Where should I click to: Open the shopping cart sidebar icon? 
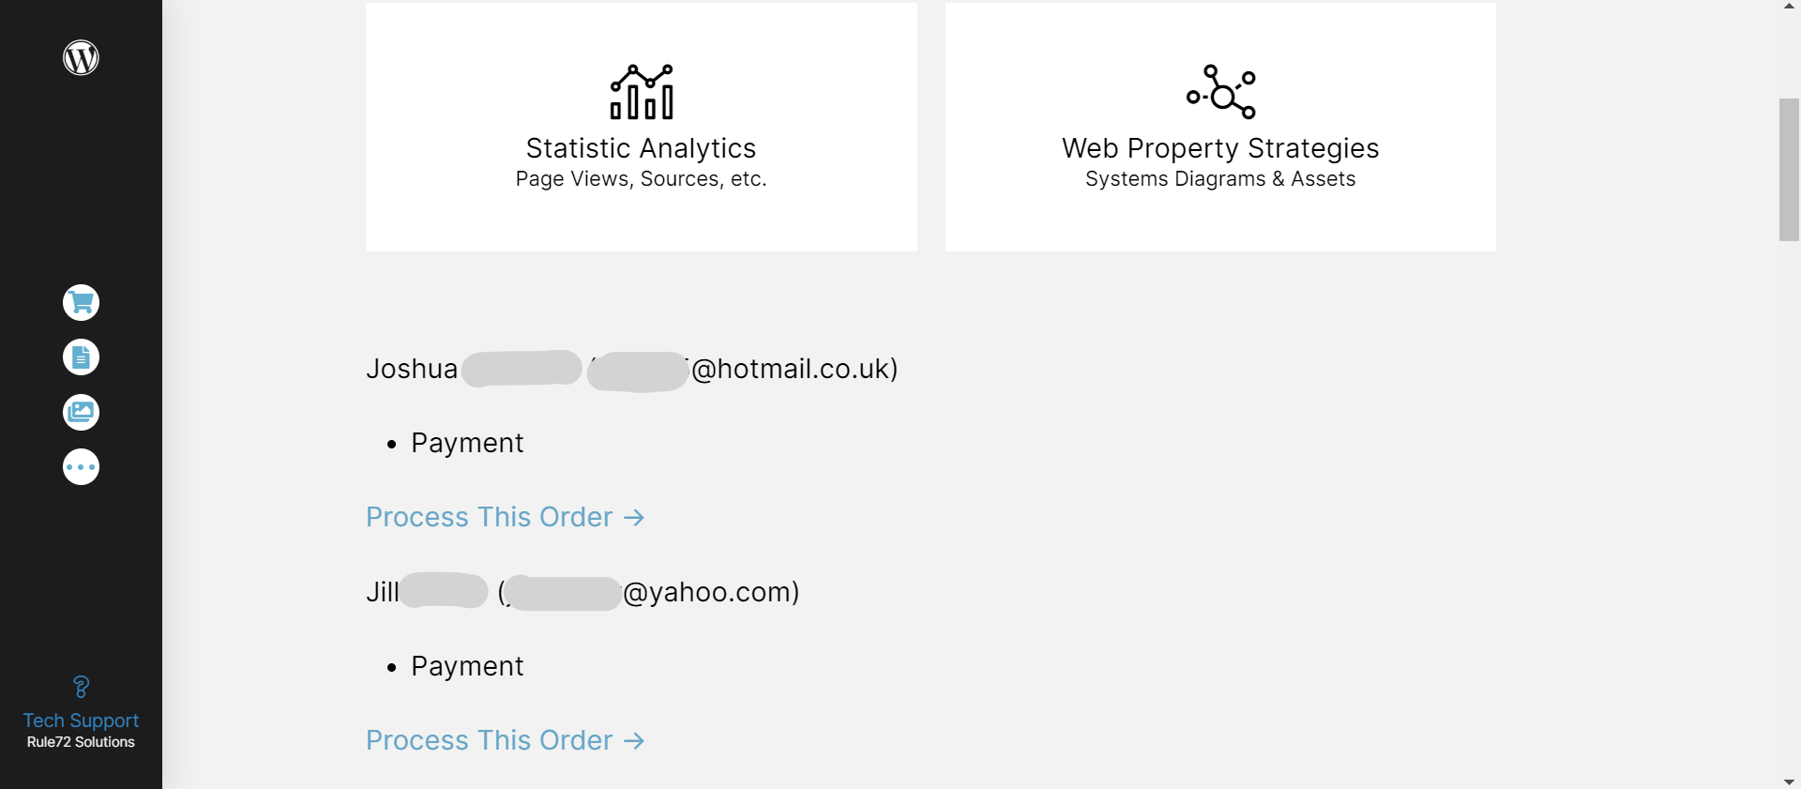tap(81, 303)
